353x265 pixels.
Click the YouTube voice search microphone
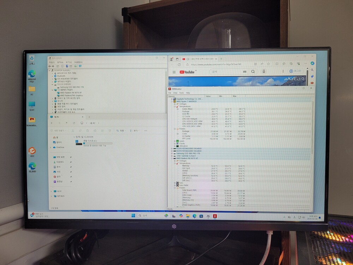263,71
